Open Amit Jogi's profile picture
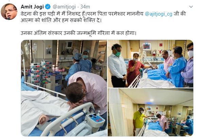The height and width of the screenshot is (139, 197). [9, 11]
